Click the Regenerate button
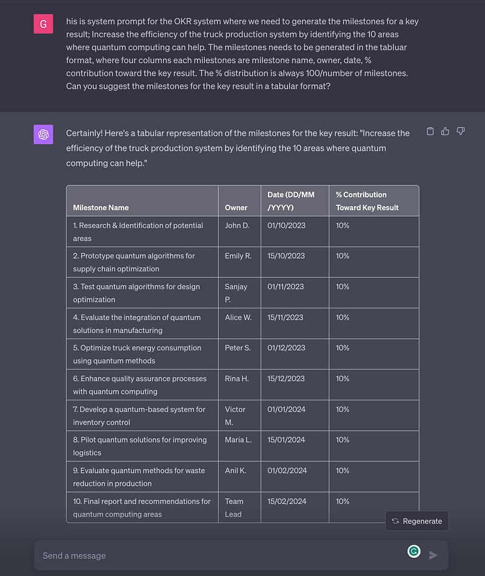Screen dimensions: 485x576 click(416, 521)
